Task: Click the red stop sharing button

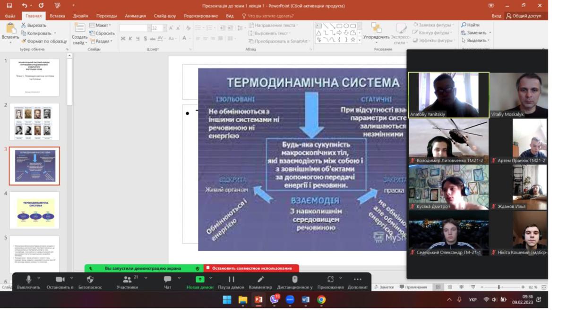Action: (251, 268)
